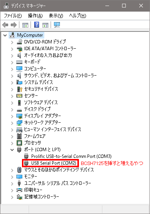Click the Forward arrow toolbar icon

13,25
